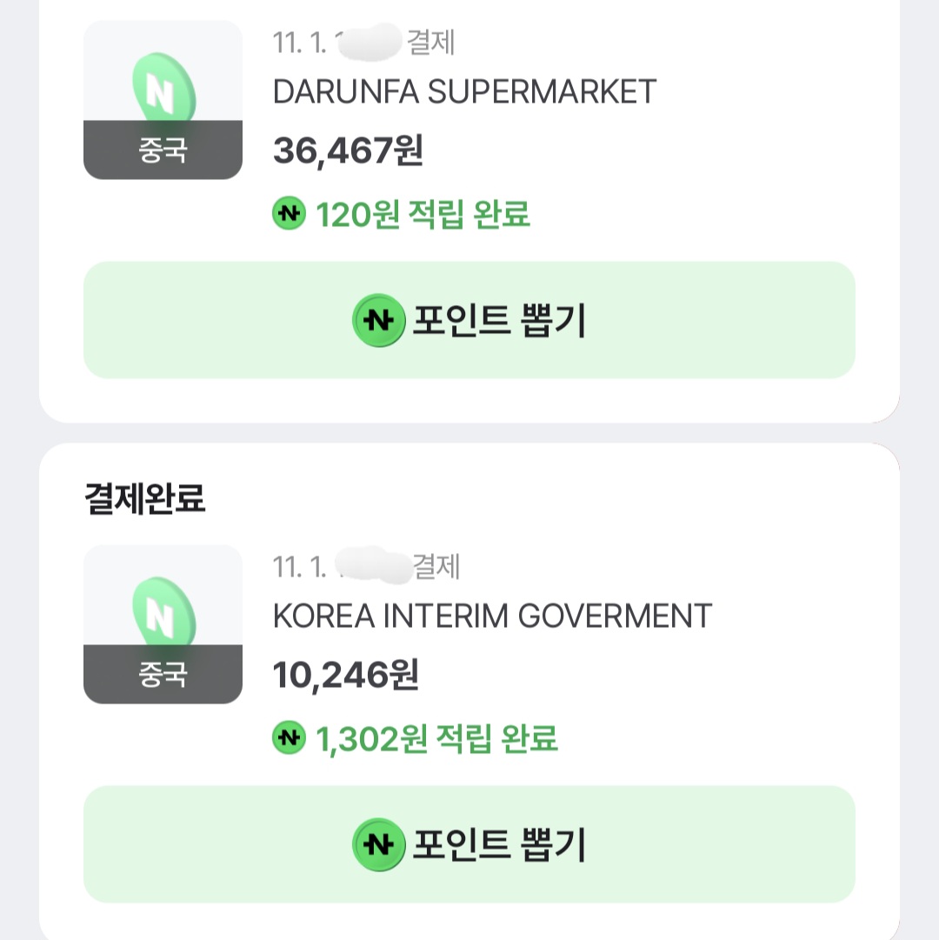The height and width of the screenshot is (940, 939).
Task: Tap the N icon in the 포인트 뽑기 button under KOREA INTERIM
Action: [378, 845]
